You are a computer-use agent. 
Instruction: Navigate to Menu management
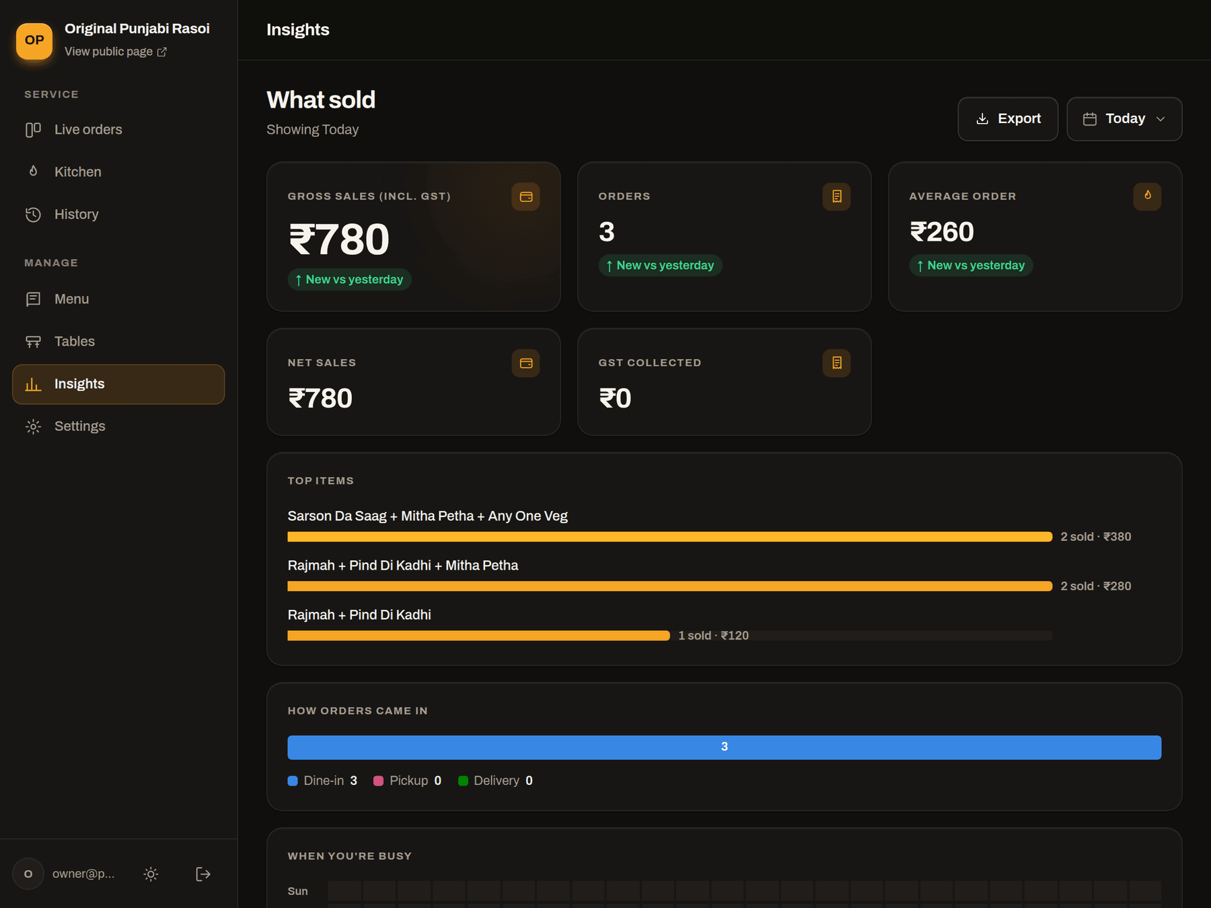click(x=118, y=299)
